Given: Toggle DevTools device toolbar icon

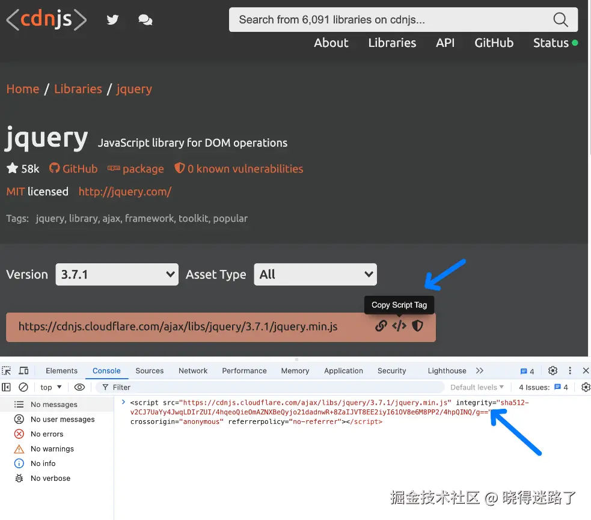Looking at the screenshot, I should coord(23,371).
